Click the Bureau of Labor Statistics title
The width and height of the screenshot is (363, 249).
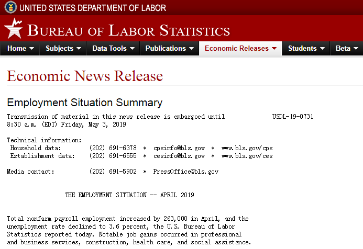[128, 30]
